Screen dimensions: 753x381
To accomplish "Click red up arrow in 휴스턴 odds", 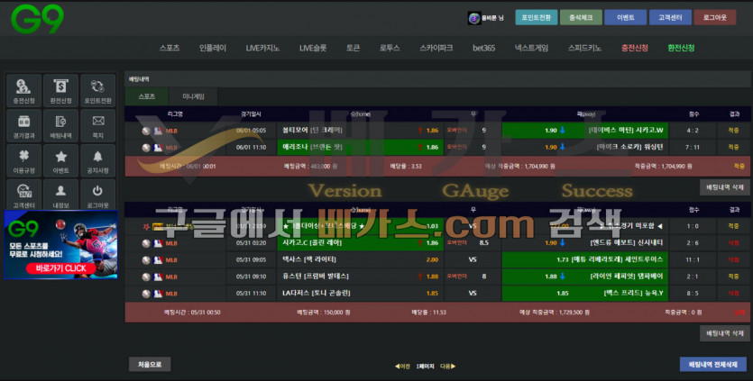I will tap(421, 277).
